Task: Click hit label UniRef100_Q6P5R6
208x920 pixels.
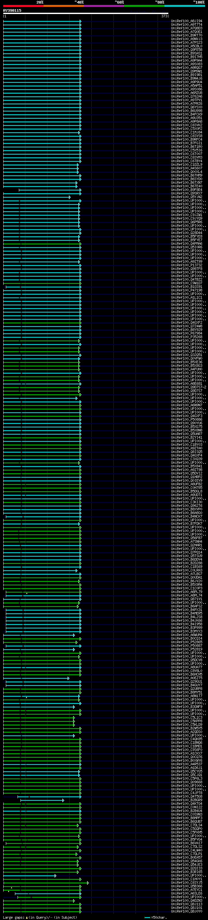Action: (x=186, y=222)
